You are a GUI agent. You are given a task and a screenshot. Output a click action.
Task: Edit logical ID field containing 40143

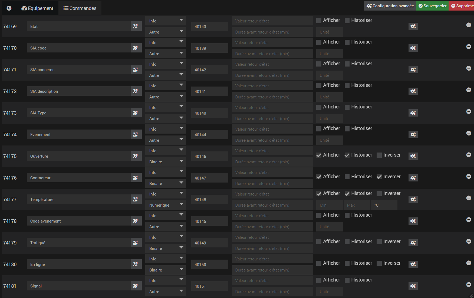[210, 27]
